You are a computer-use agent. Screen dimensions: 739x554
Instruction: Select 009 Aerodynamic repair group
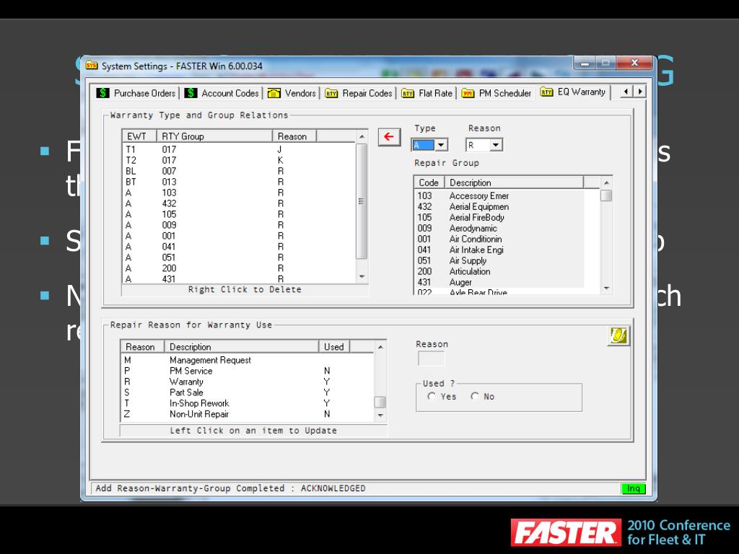pos(499,228)
